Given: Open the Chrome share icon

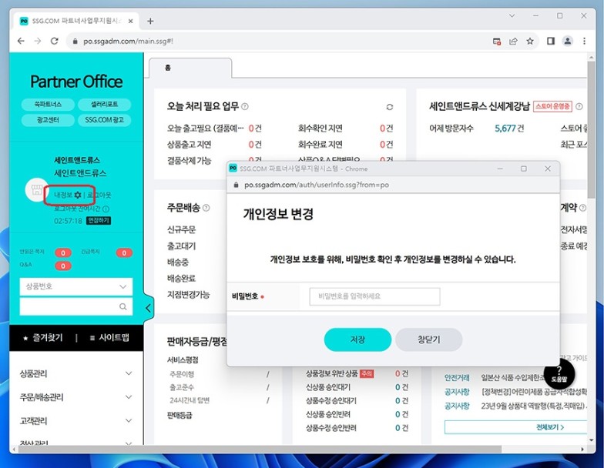Looking at the screenshot, I should click(x=513, y=42).
